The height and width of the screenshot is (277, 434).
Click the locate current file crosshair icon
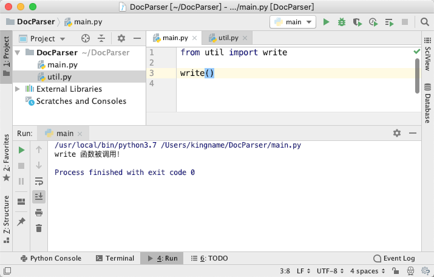86,38
